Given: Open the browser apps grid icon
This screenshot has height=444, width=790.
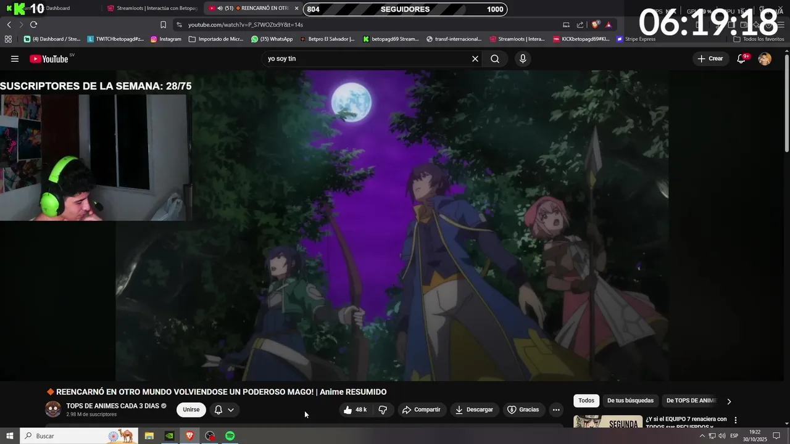Looking at the screenshot, I should click(8, 39).
